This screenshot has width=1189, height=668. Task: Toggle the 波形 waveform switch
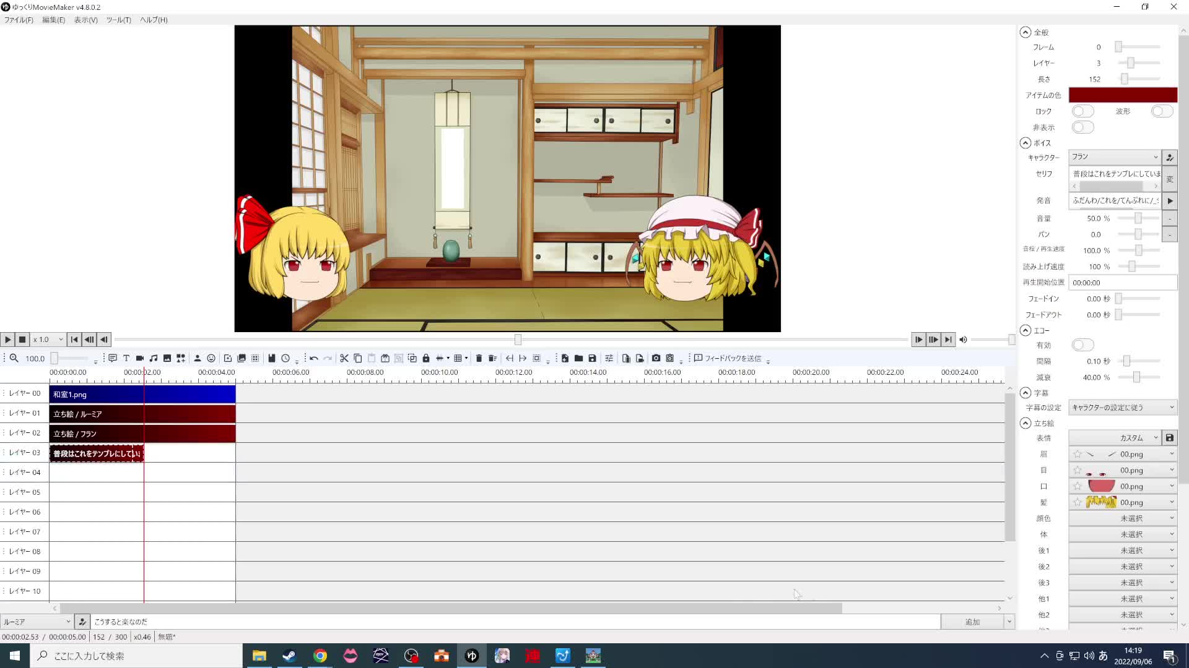click(1162, 111)
